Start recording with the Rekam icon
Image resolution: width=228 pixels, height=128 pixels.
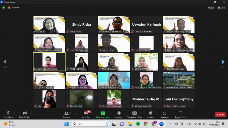pos(119,114)
